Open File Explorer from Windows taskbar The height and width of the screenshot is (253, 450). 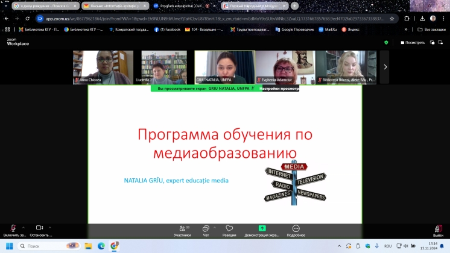pos(88,246)
